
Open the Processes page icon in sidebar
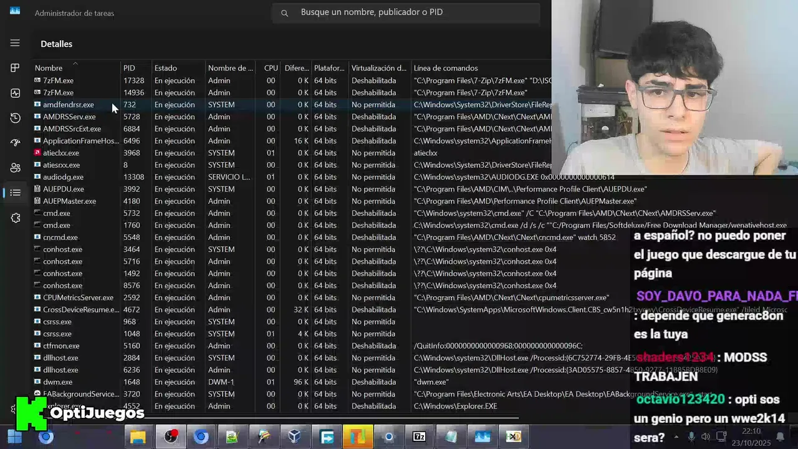(15, 68)
